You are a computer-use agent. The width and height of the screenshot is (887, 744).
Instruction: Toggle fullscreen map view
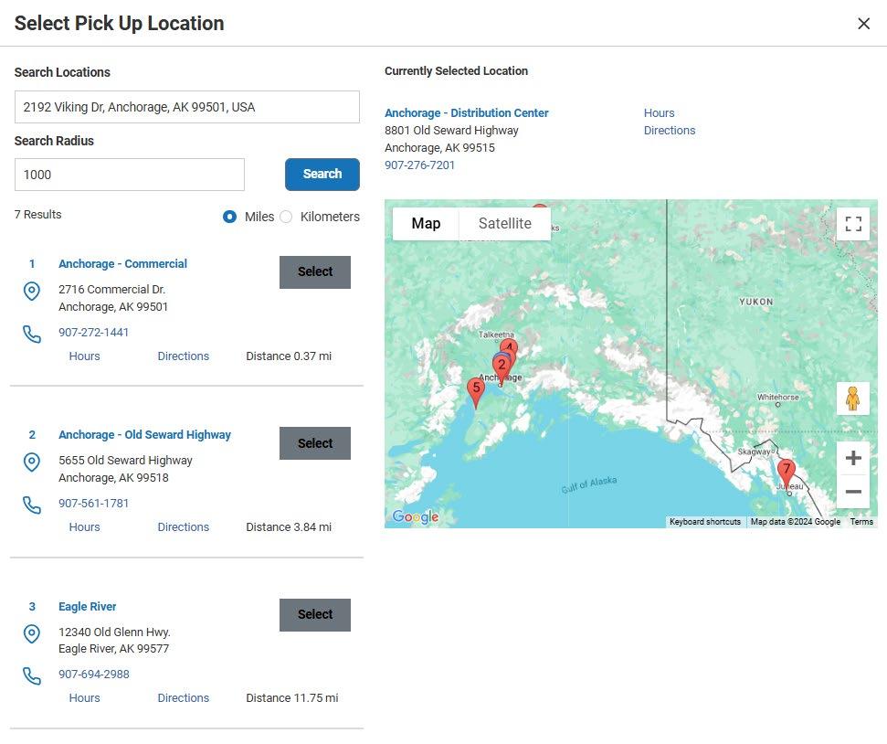pos(853,224)
